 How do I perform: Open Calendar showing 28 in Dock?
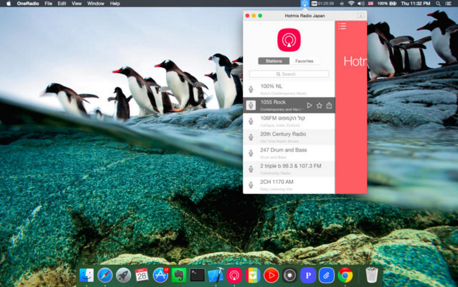tap(142, 276)
